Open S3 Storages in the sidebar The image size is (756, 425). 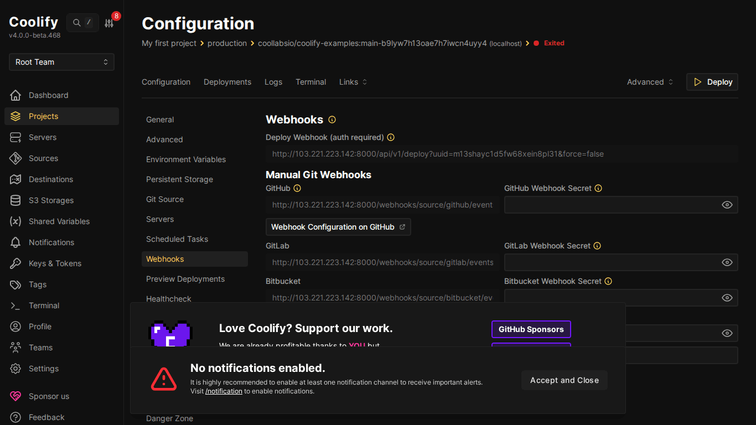tap(52, 200)
